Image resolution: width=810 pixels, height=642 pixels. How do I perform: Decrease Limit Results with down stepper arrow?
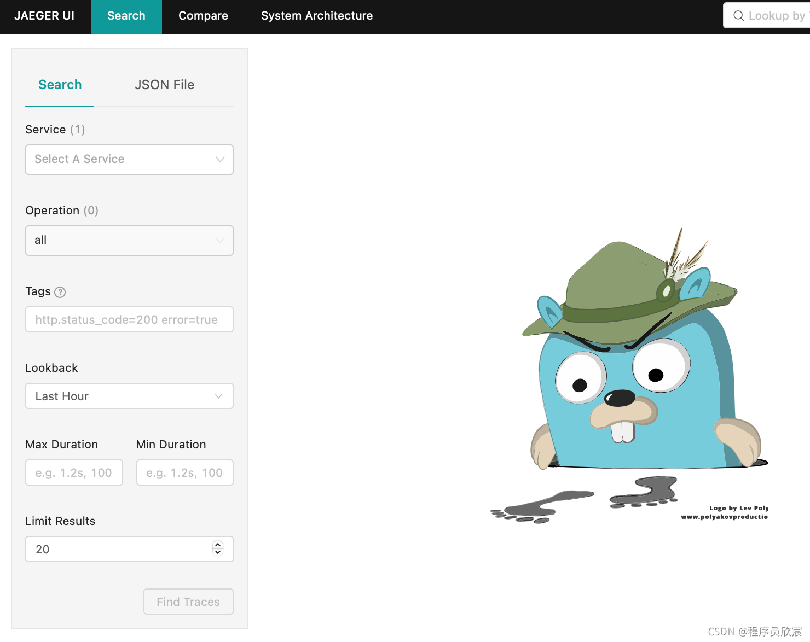pyautogui.click(x=218, y=552)
